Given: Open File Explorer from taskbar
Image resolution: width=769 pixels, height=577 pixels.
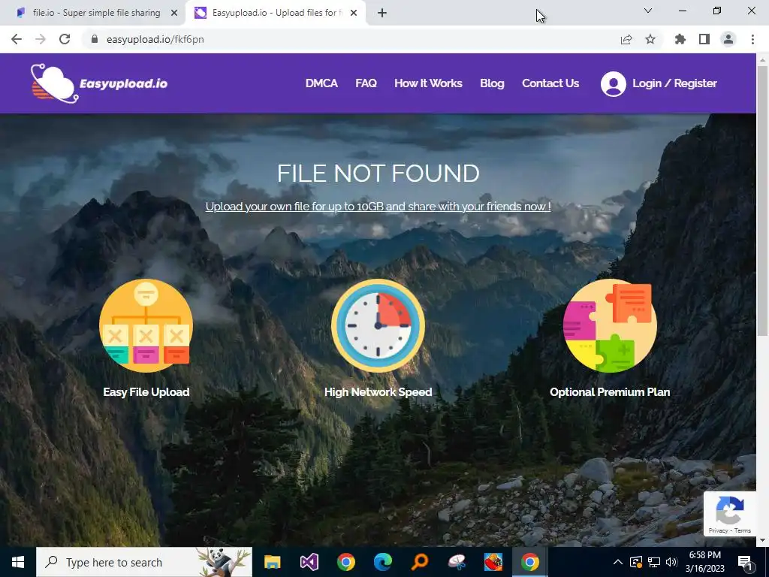Looking at the screenshot, I should 272,562.
